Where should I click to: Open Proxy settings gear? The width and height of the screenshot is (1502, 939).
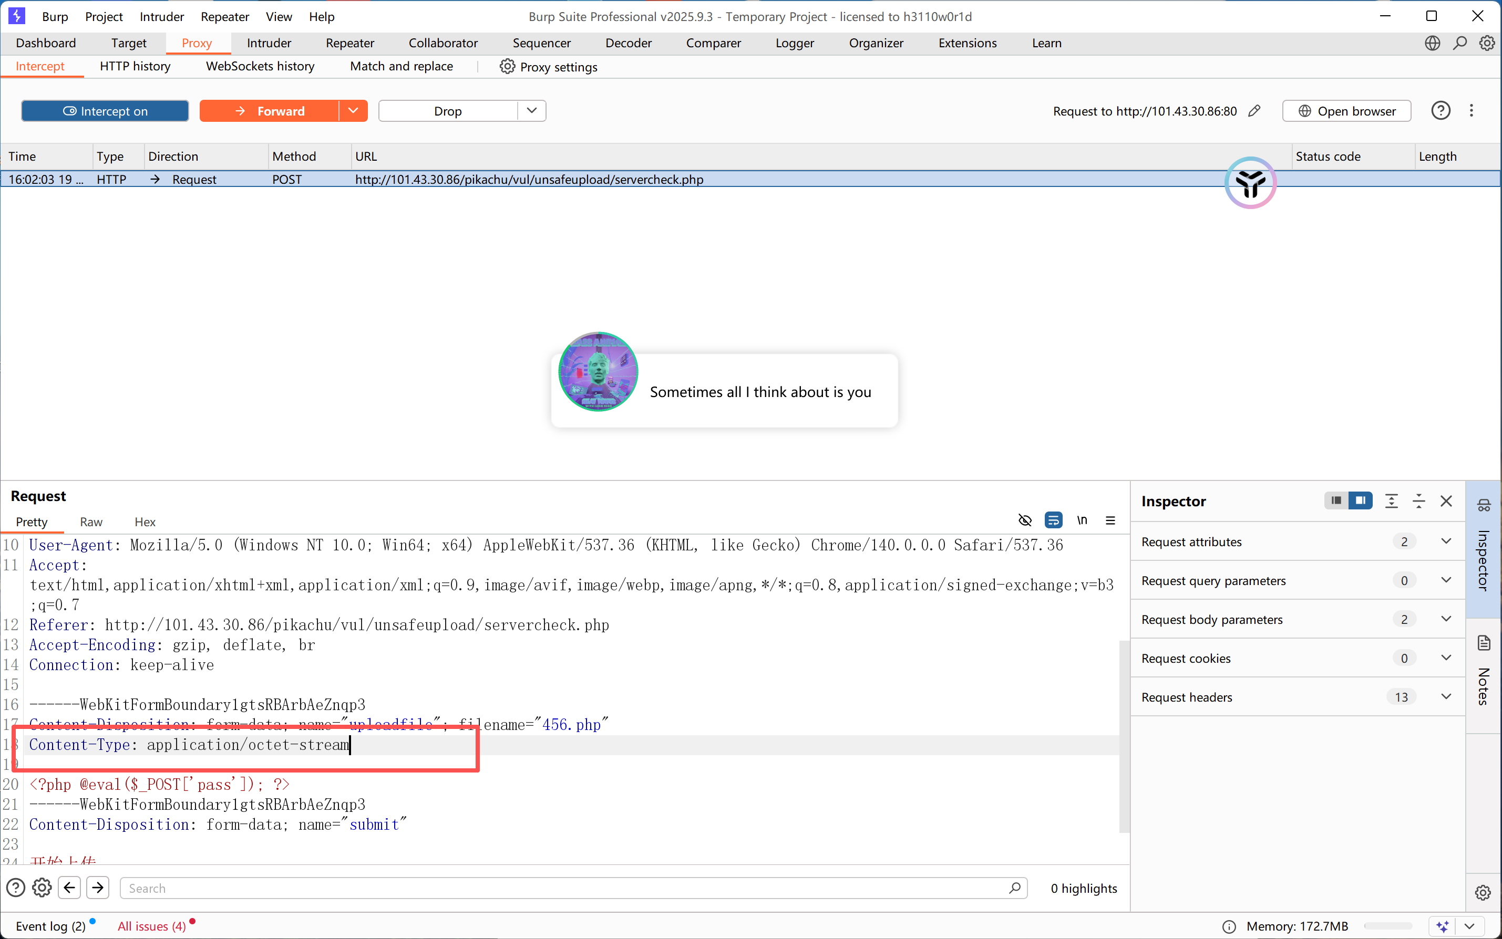[x=507, y=67]
